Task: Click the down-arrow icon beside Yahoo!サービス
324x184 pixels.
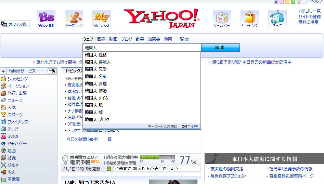Action: [3, 71]
